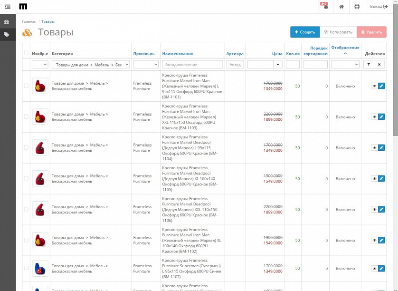Screen dimensions: 398x291
Task: Select checkbox for product BM-1103
Action: tap(26, 116)
